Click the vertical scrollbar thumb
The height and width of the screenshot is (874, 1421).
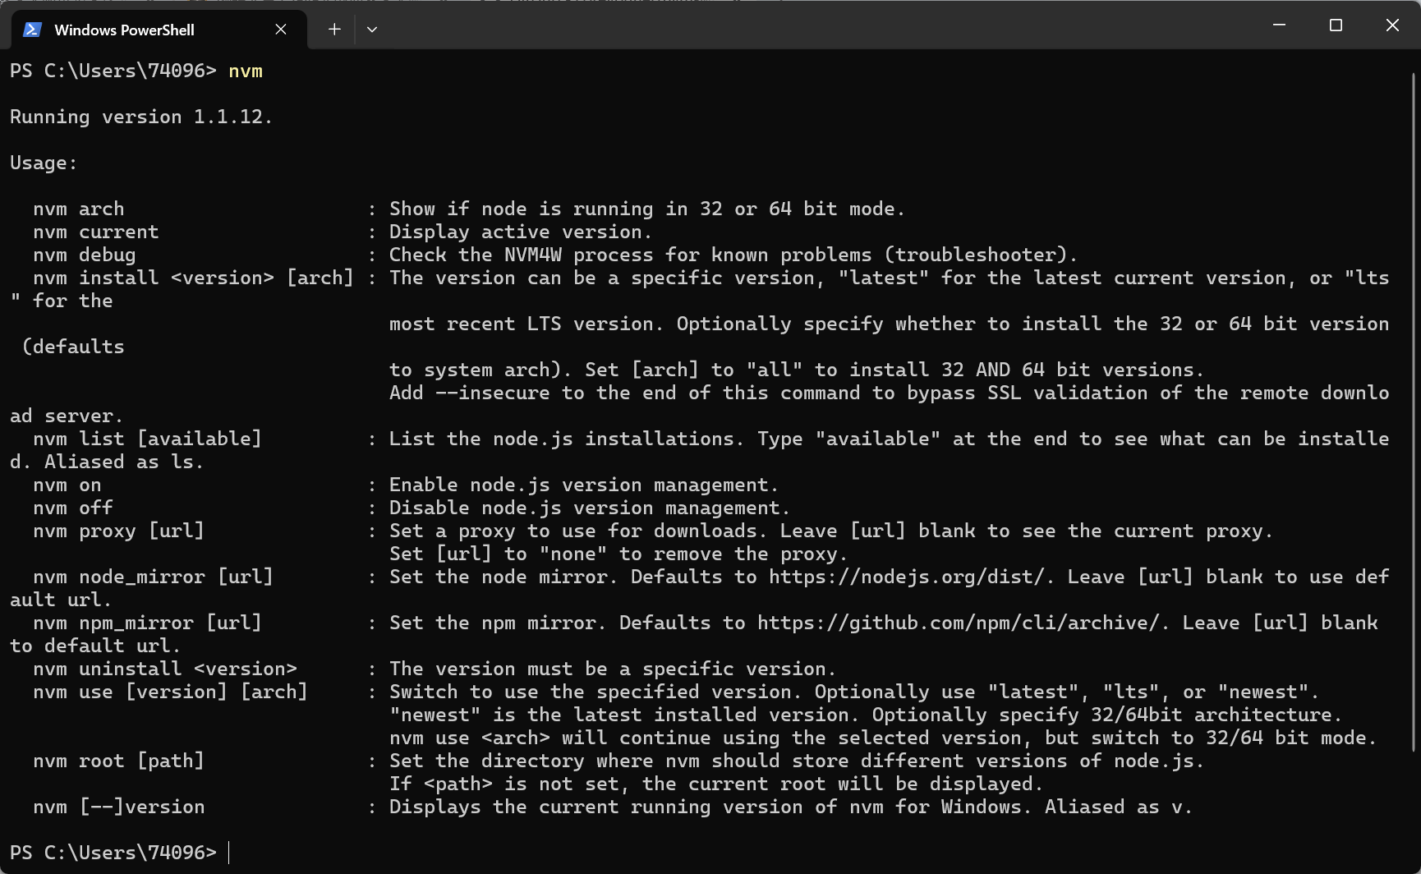(x=1414, y=411)
